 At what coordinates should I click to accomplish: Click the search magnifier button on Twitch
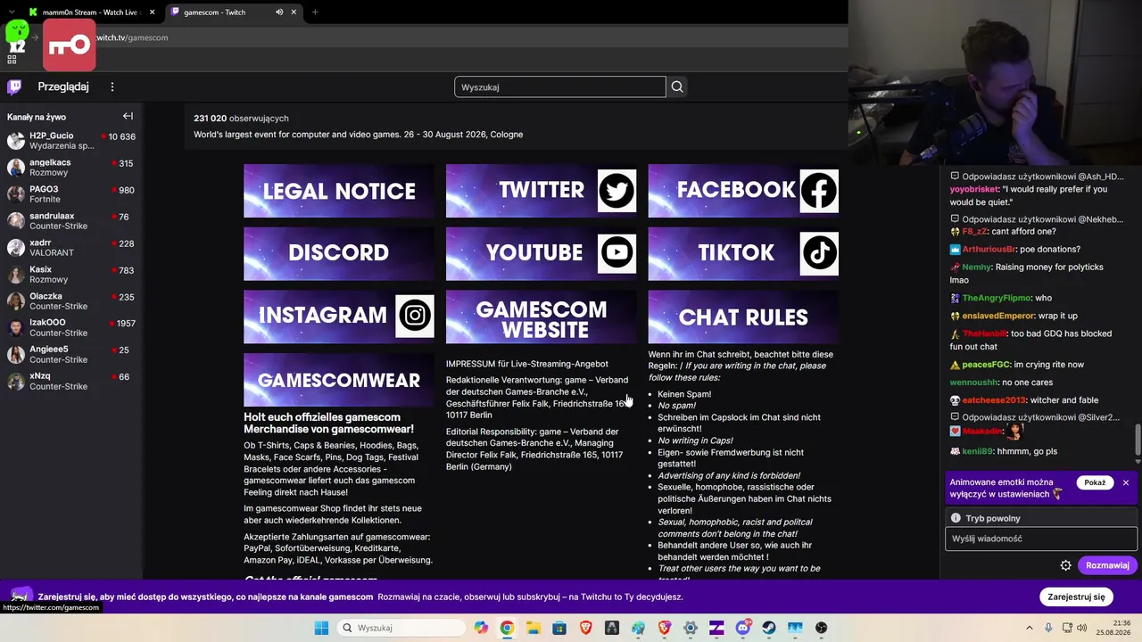click(x=677, y=86)
